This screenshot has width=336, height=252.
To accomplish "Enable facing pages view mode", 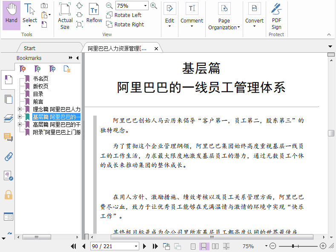I will pos(215,246).
